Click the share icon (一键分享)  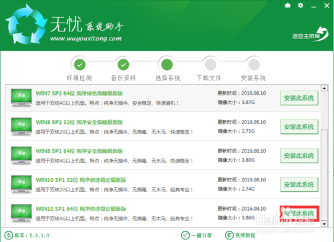click(x=185, y=235)
